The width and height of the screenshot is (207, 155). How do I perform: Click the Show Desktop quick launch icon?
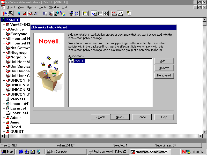pos(33,152)
